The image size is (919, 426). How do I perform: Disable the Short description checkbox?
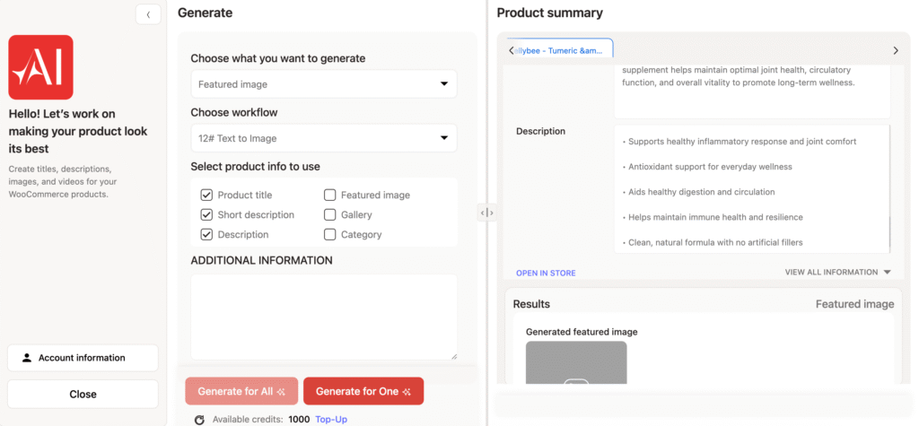point(206,214)
